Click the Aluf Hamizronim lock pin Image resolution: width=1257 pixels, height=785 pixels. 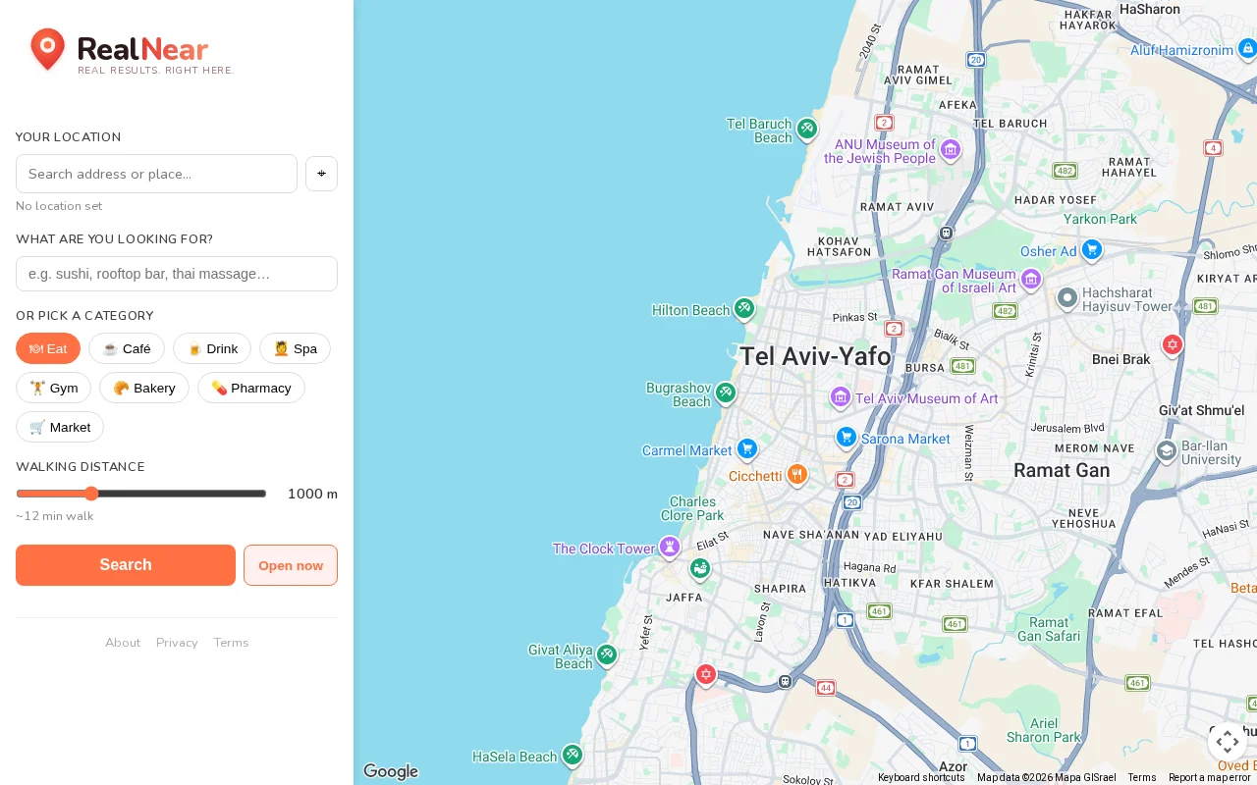[1247, 48]
